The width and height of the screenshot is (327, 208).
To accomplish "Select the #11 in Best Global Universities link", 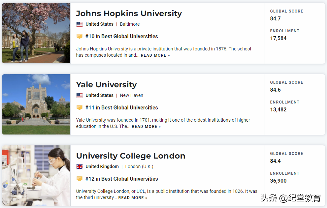I will [x=121, y=107].
